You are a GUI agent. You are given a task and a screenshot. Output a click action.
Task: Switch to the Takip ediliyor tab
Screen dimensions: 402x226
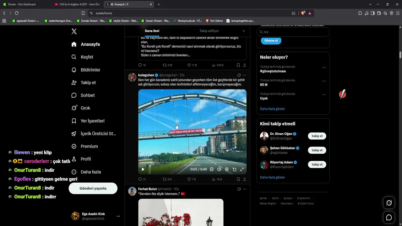coord(209,31)
